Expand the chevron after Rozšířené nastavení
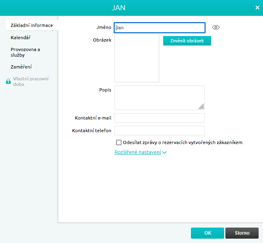 164,152
